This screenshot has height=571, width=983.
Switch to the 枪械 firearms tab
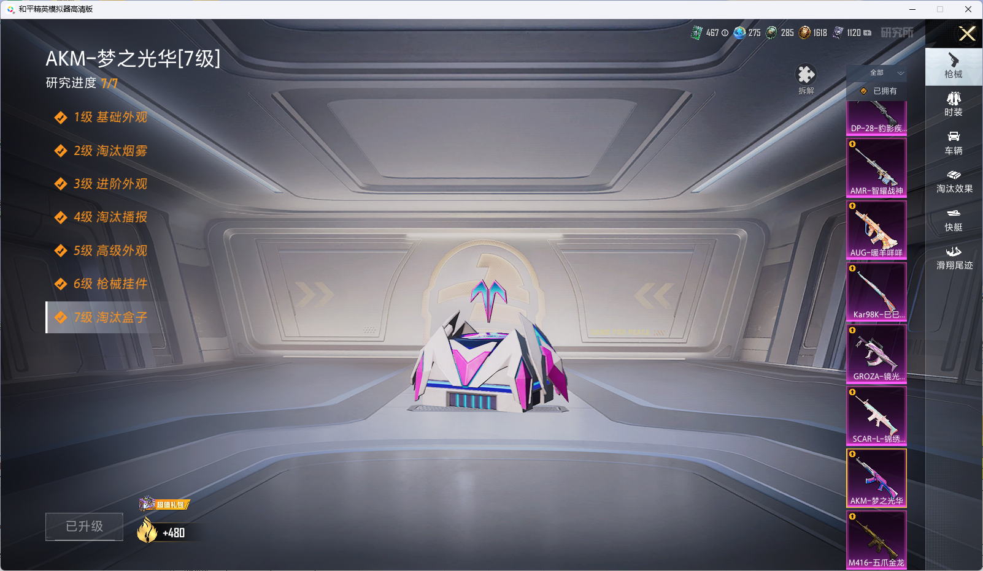[953, 66]
